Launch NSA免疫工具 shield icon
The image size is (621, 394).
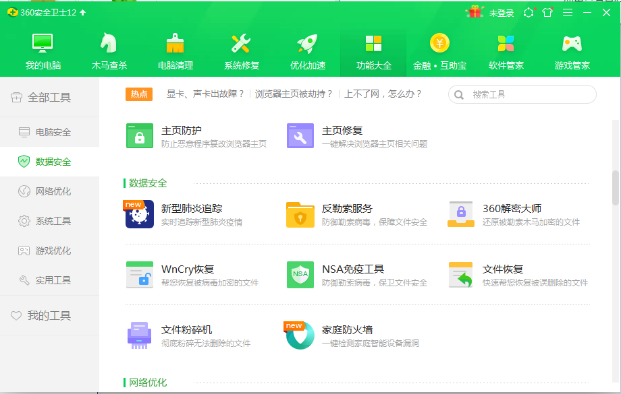pyautogui.click(x=300, y=275)
